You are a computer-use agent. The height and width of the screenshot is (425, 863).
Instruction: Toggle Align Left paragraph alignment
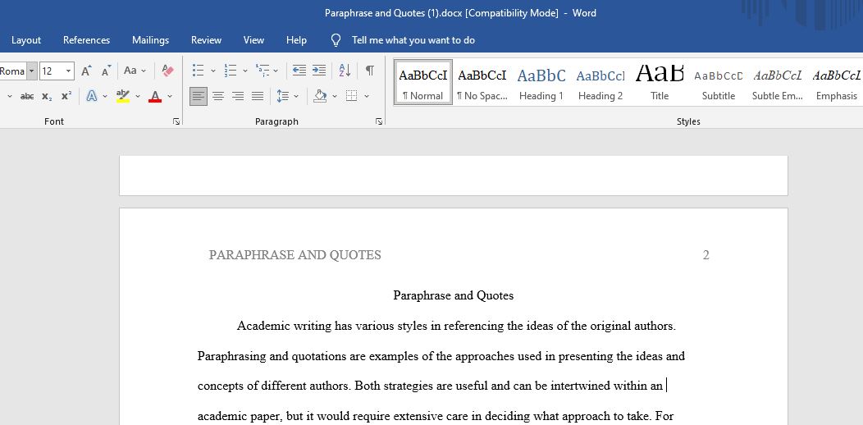[x=199, y=96]
